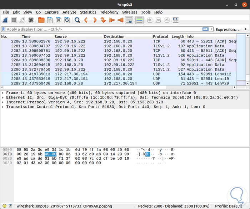The height and width of the screenshot is (209, 250).
Task: Sort packets by Destination column
Action: pos(127,37)
